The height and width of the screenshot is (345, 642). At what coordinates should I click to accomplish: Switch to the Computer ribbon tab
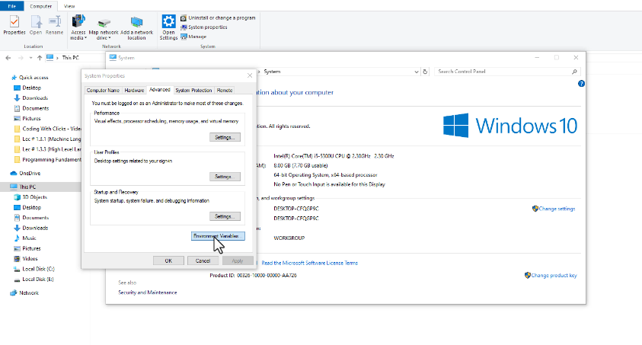[x=41, y=6]
